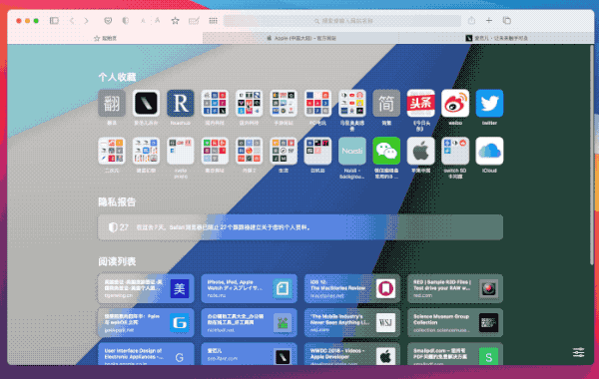Viewport: 599px width, 379px height.
Task: Click the Share toolbar button
Action: (472, 20)
